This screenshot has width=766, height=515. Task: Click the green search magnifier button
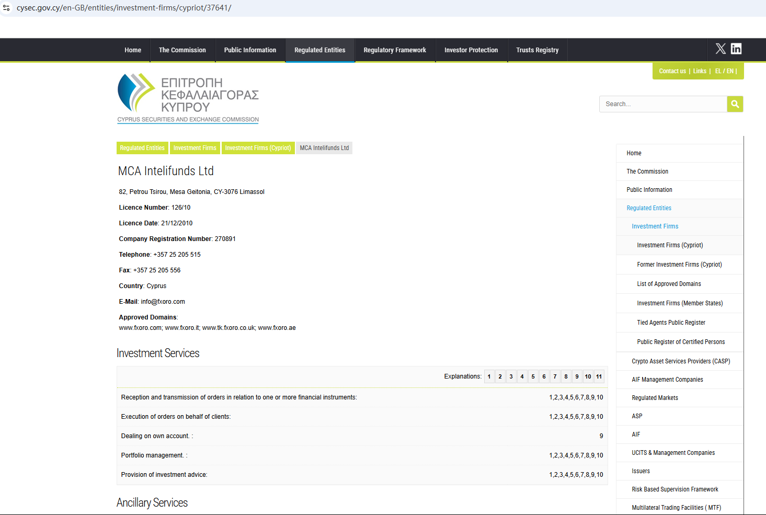pyautogui.click(x=735, y=104)
